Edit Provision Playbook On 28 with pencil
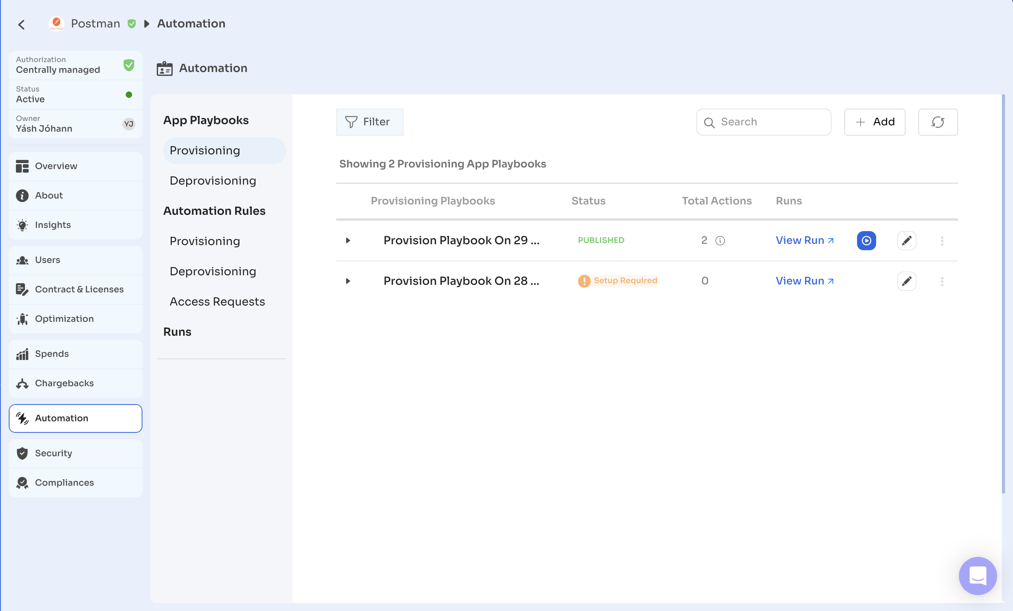Image resolution: width=1013 pixels, height=611 pixels. [906, 281]
